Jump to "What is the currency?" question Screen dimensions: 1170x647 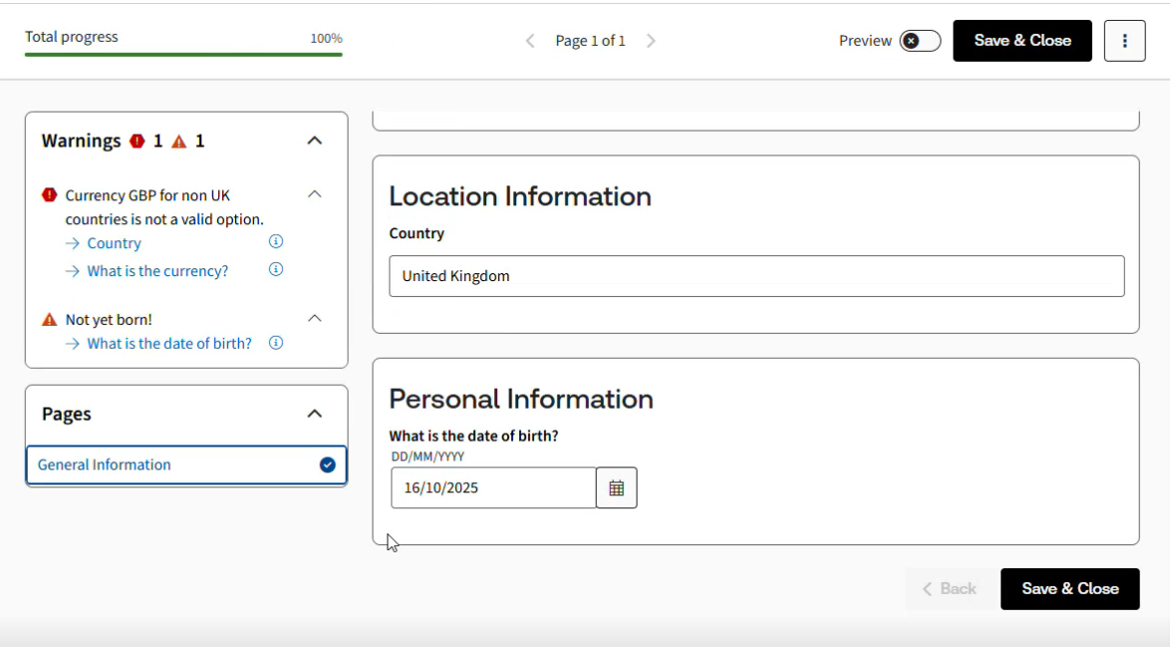click(x=157, y=271)
